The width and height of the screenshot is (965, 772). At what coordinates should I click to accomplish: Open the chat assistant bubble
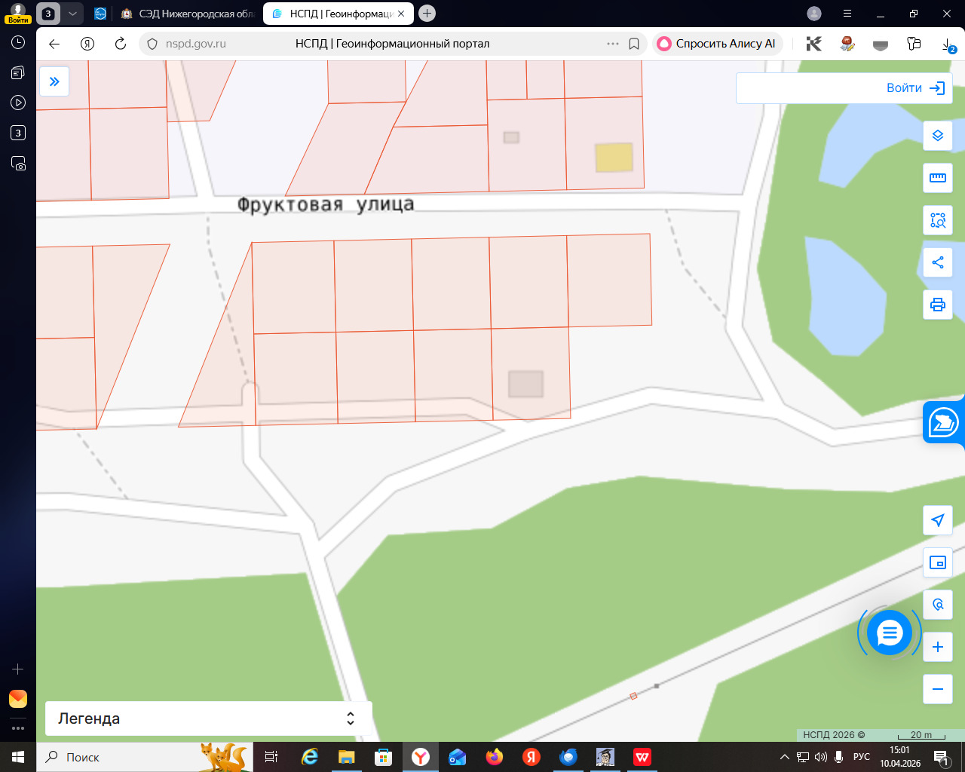pyautogui.click(x=890, y=633)
